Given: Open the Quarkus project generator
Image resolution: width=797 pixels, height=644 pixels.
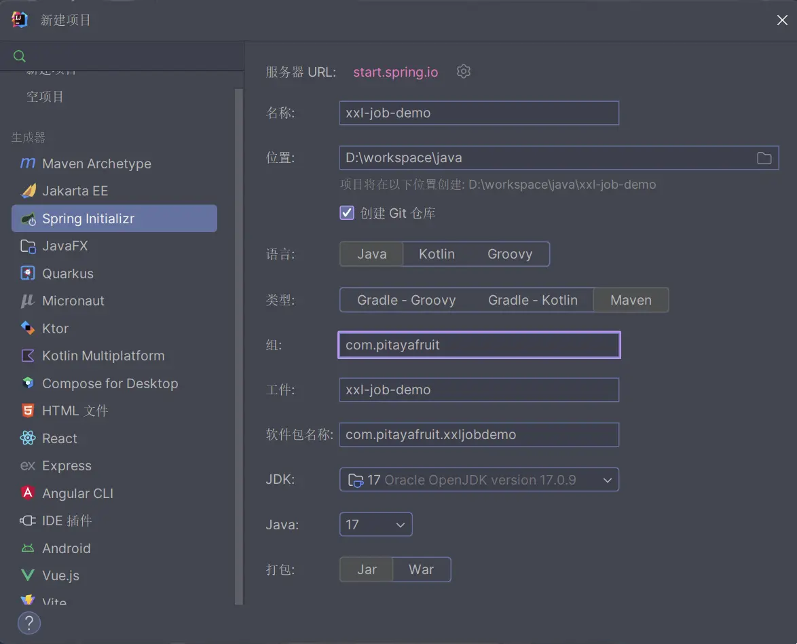Looking at the screenshot, I should click(x=69, y=273).
